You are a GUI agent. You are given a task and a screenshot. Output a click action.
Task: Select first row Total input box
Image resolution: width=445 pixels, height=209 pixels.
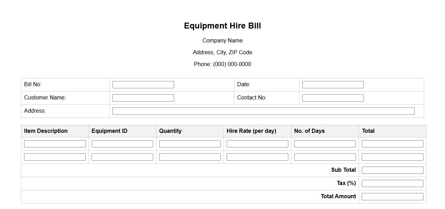(392, 144)
